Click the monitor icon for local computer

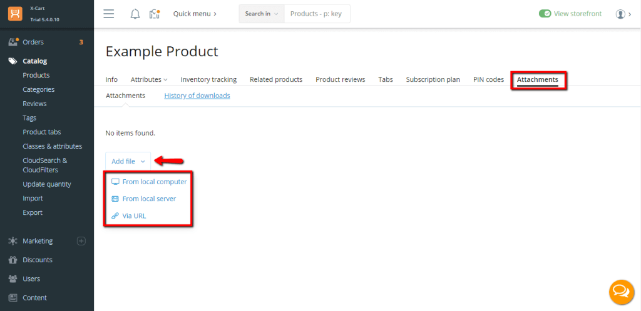point(115,182)
